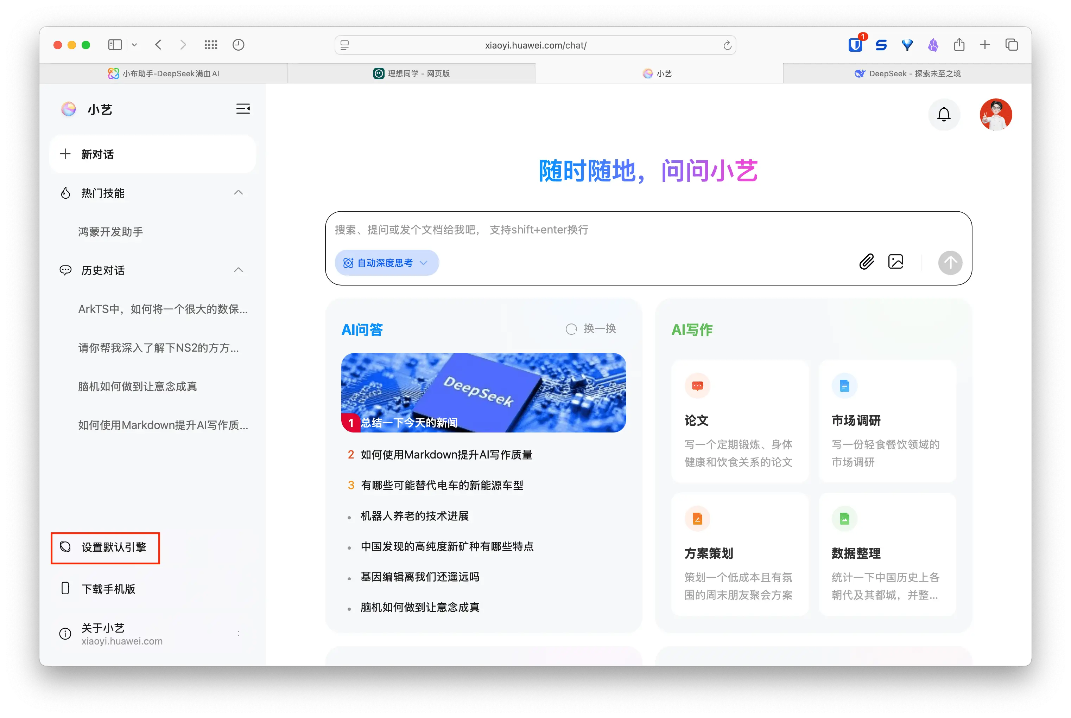Switch to the DeepSeek tab
This screenshot has width=1071, height=718.
(907, 73)
